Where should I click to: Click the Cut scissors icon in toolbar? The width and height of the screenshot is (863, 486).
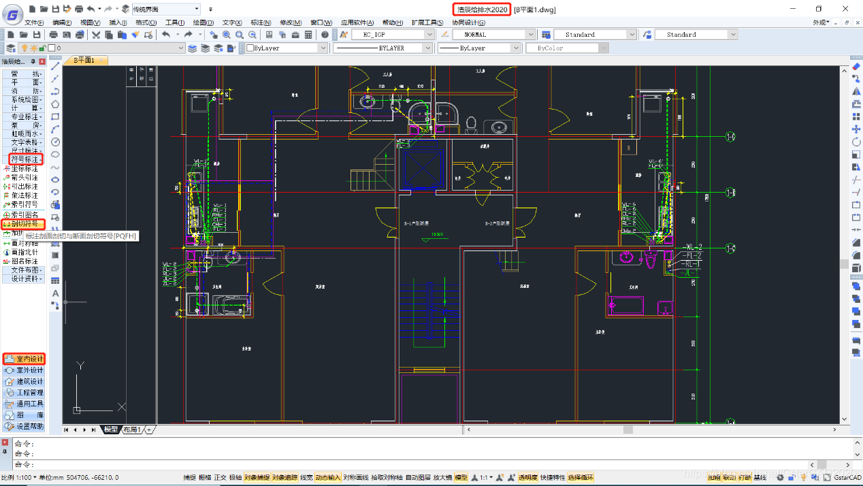[96, 35]
